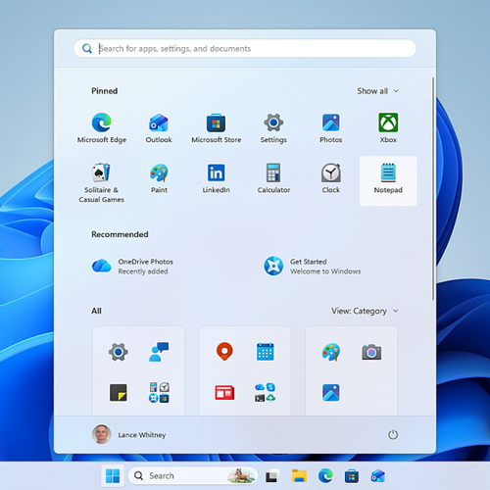490x490 pixels.
Task: Click Lance Whitney's profile picture
Action: point(102,434)
